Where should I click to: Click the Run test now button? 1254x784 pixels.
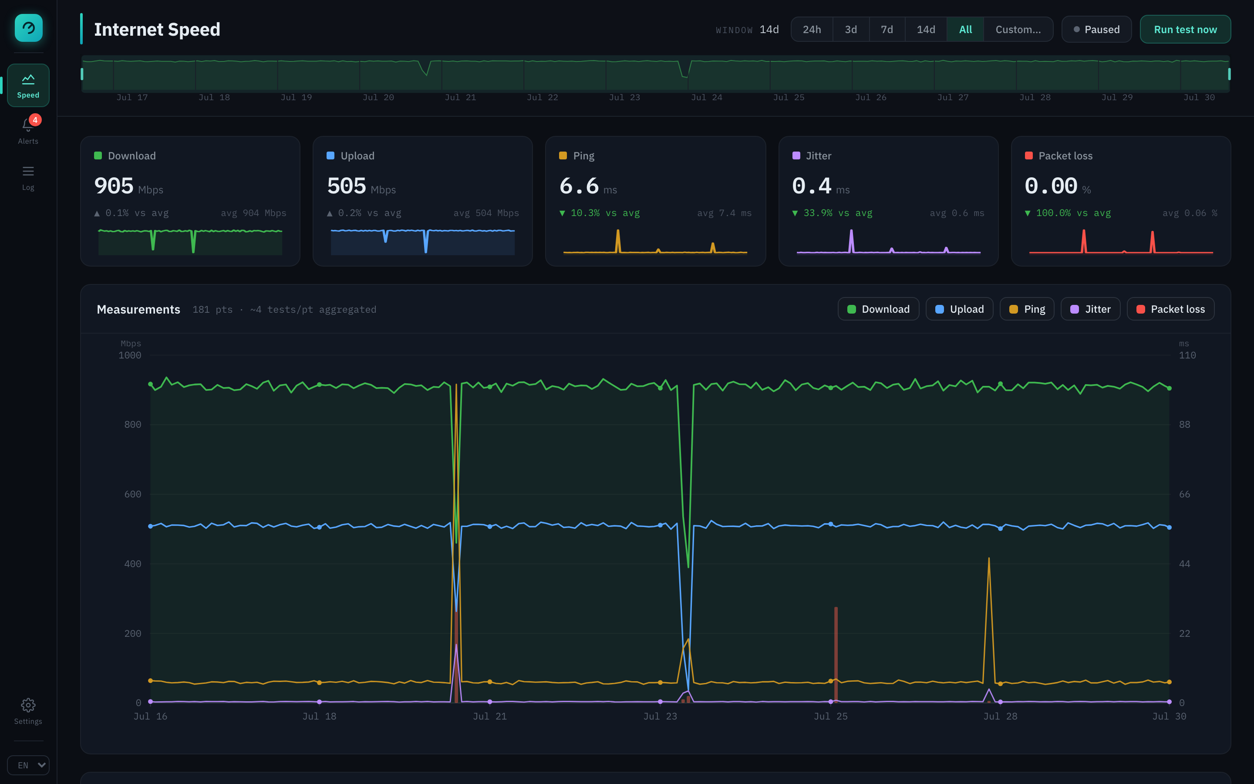click(x=1185, y=30)
